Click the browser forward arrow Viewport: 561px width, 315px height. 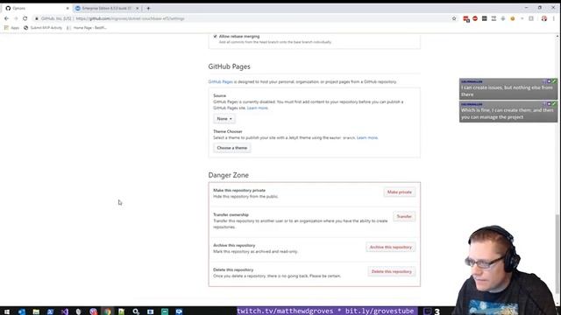point(16,18)
